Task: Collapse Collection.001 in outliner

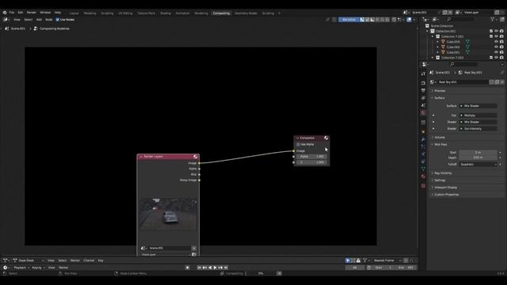Action: click(x=428, y=32)
